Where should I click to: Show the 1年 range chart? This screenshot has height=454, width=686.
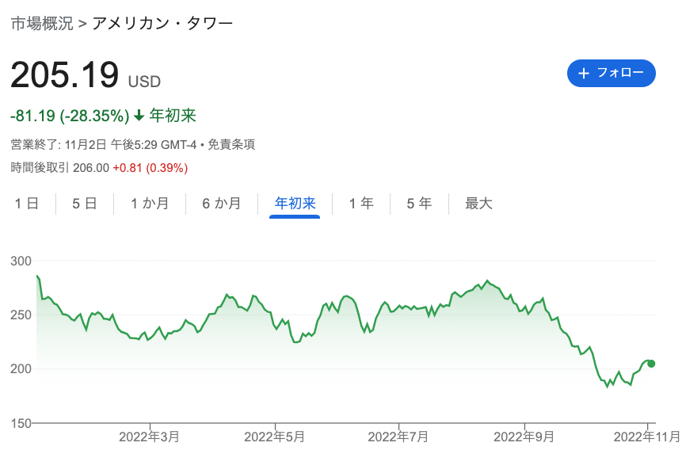361,204
